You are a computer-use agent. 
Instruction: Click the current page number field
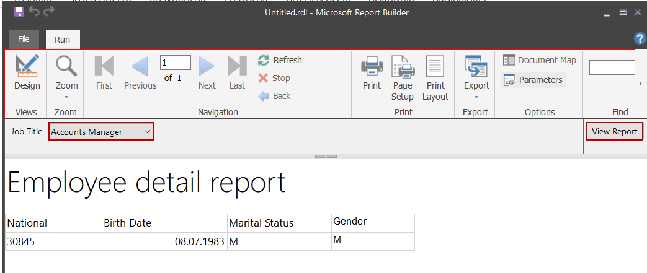coord(175,63)
